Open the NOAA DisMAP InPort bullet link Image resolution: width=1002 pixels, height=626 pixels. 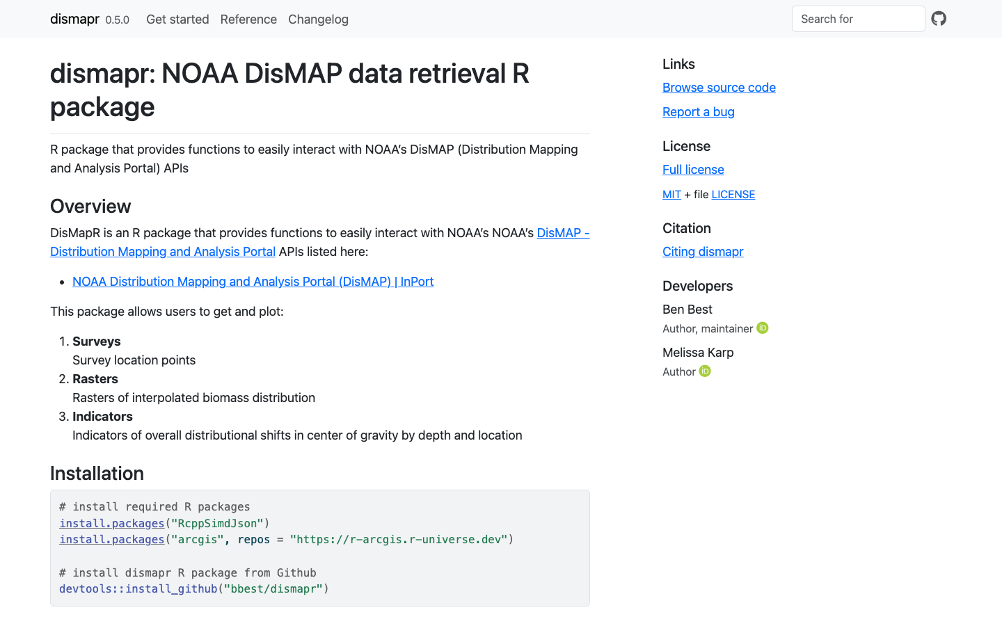(253, 282)
